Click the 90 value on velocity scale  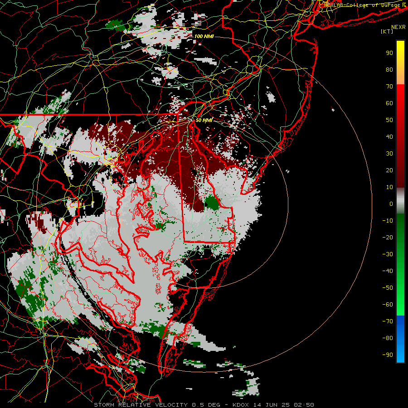[x=389, y=53]
